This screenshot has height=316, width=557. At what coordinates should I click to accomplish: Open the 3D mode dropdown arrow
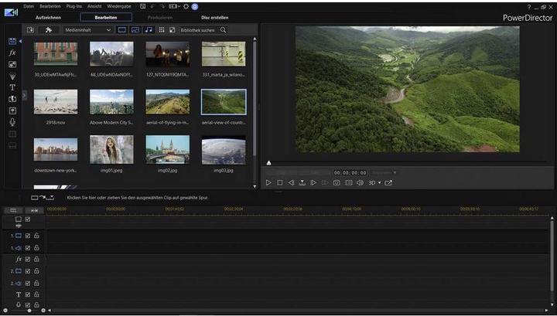[379, 182]
